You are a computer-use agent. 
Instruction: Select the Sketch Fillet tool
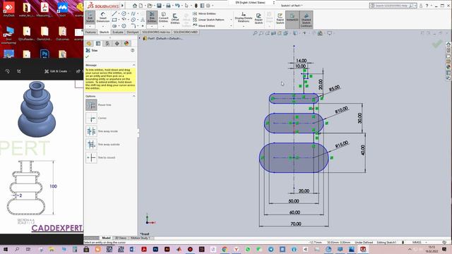click(133, 26)
